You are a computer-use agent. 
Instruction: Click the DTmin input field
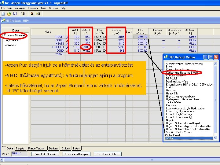[19, 154]
